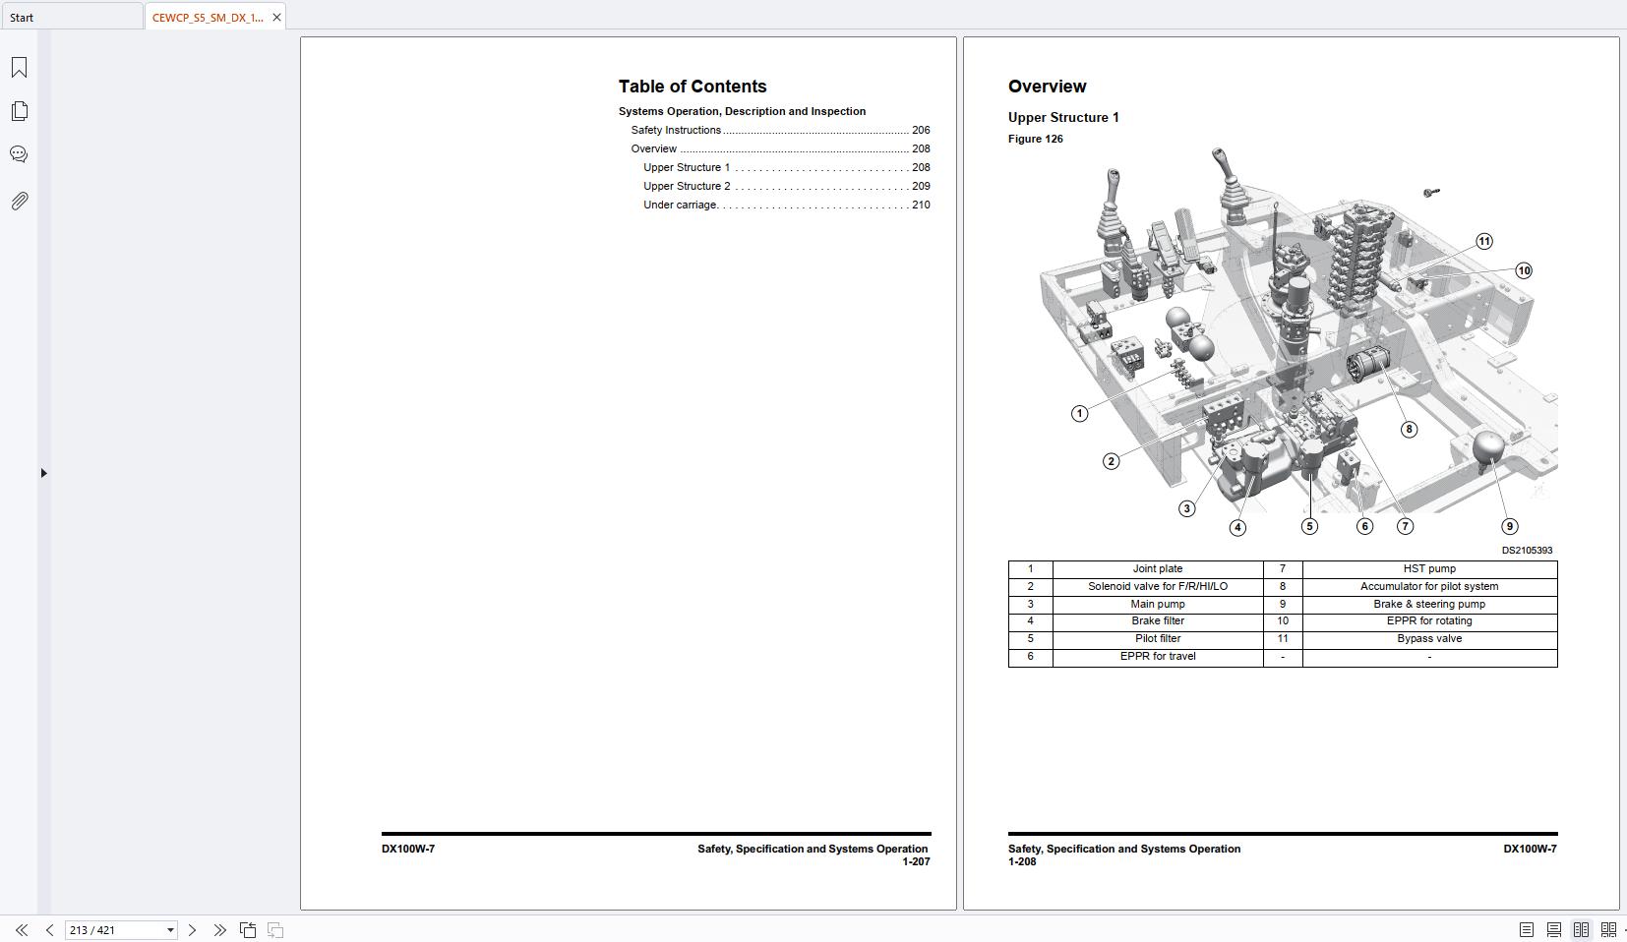Viewport: 1627px width, 942px height.
Task: Expand the collapsed left navigation pane arrow
Action: click(43, 473)
